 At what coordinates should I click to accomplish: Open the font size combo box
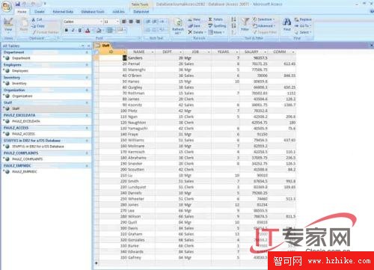(111, 22)
